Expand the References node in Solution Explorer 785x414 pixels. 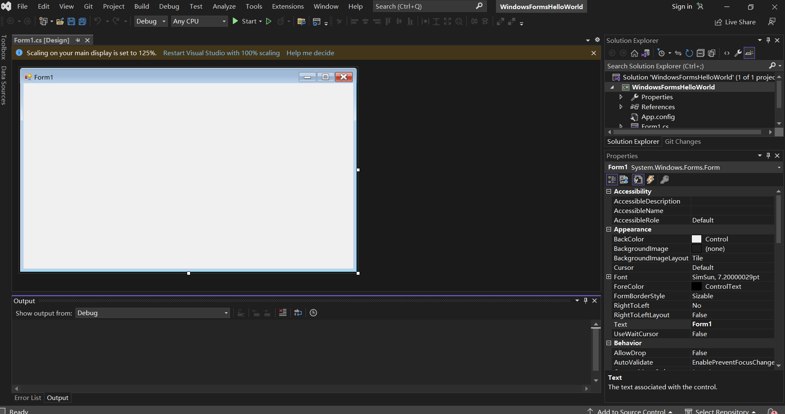coord(621,107)
